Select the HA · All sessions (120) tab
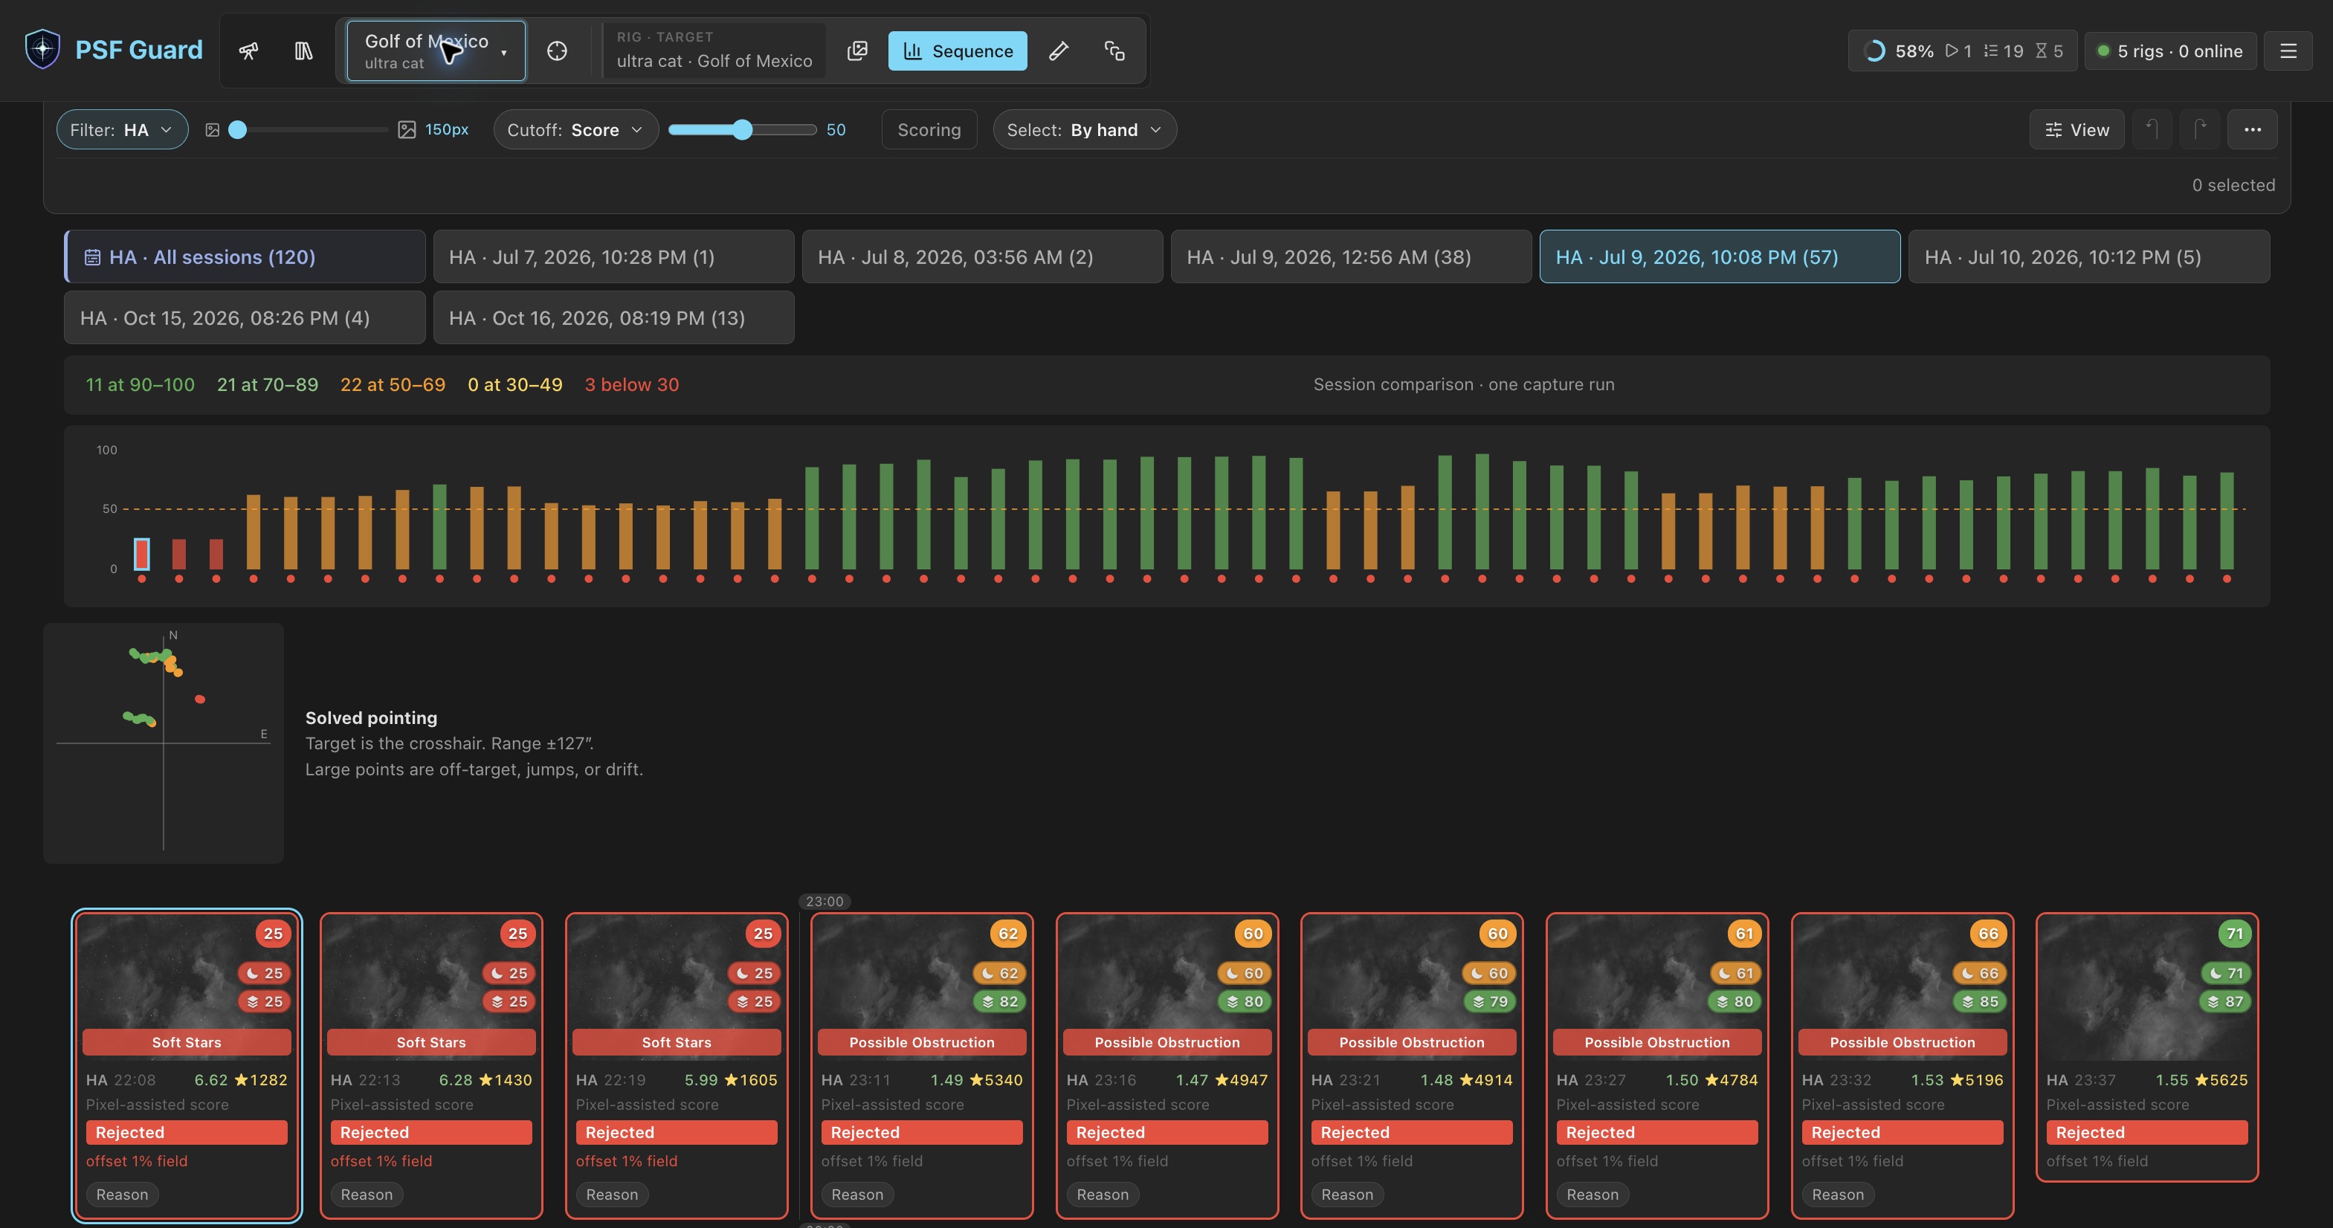 tap(245, 257)
